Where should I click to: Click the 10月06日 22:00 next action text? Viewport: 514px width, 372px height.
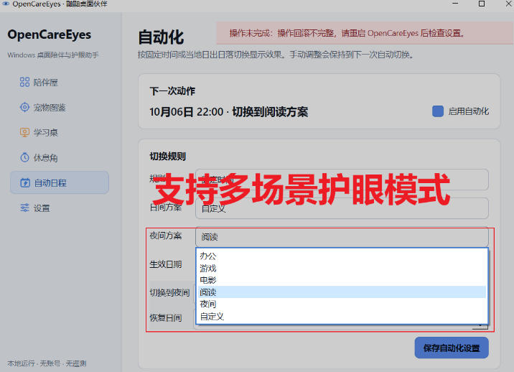(x=228, y=112)
